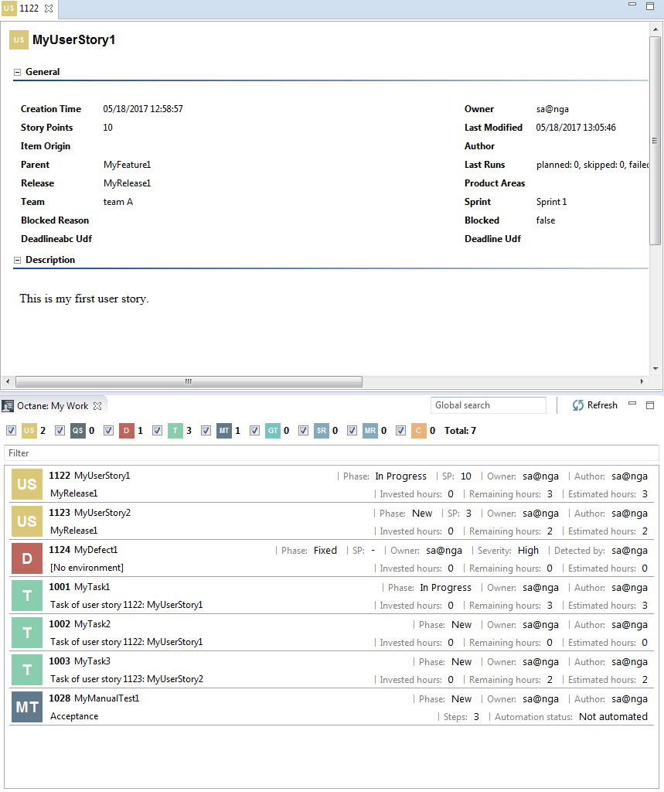
Task: Uncheck the User Story filter checkbox
Action: coord(11,431)
